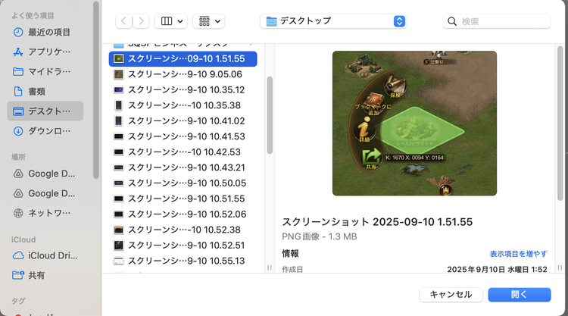This screenshot has height=316, width=568.
Task: Select file スクリーンシ…9-10 10.51.55
Action: coord(183,199)
